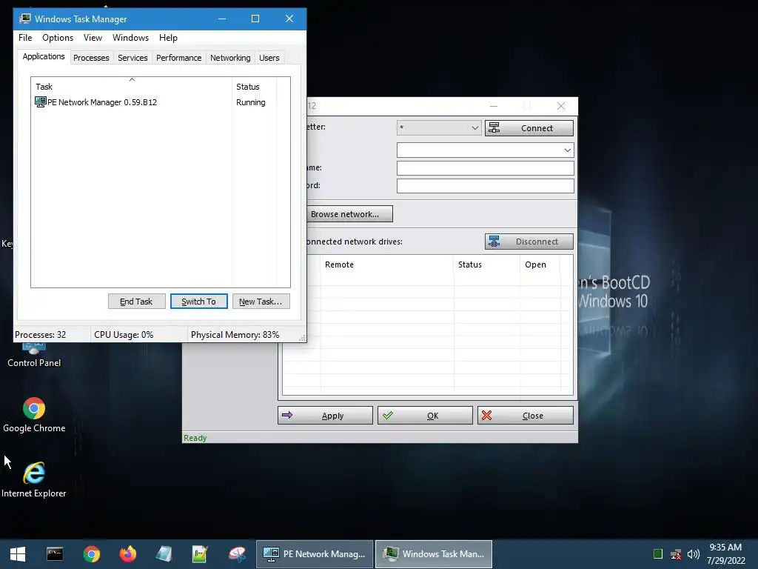Open the View menu in Task Manager
Viewport: 758px width, 569px height.
tap(93, 38)
